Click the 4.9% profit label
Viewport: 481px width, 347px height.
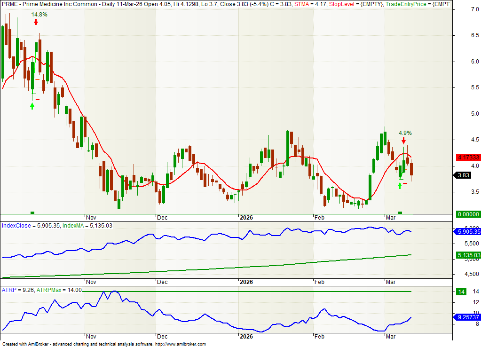[405, 133]
